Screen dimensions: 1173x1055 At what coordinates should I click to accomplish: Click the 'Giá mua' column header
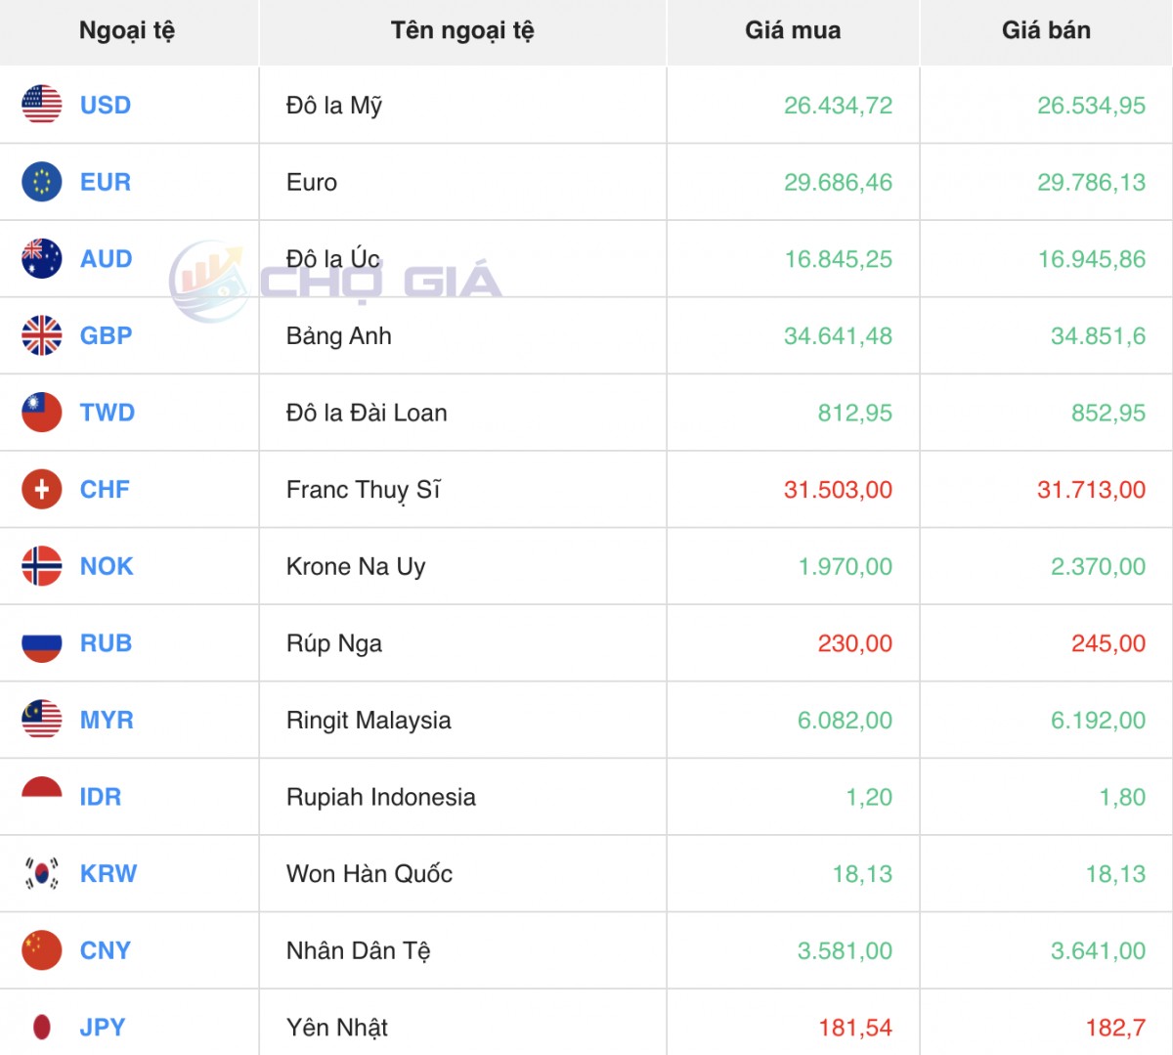(x=792, y=30)
